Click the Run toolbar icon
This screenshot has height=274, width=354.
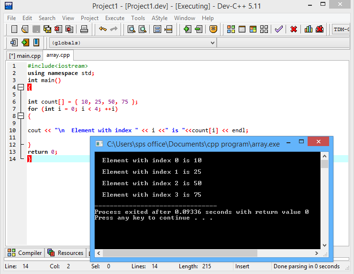(242, 29)
